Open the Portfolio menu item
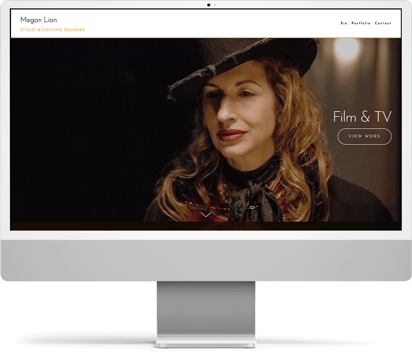 pos(361,23)
